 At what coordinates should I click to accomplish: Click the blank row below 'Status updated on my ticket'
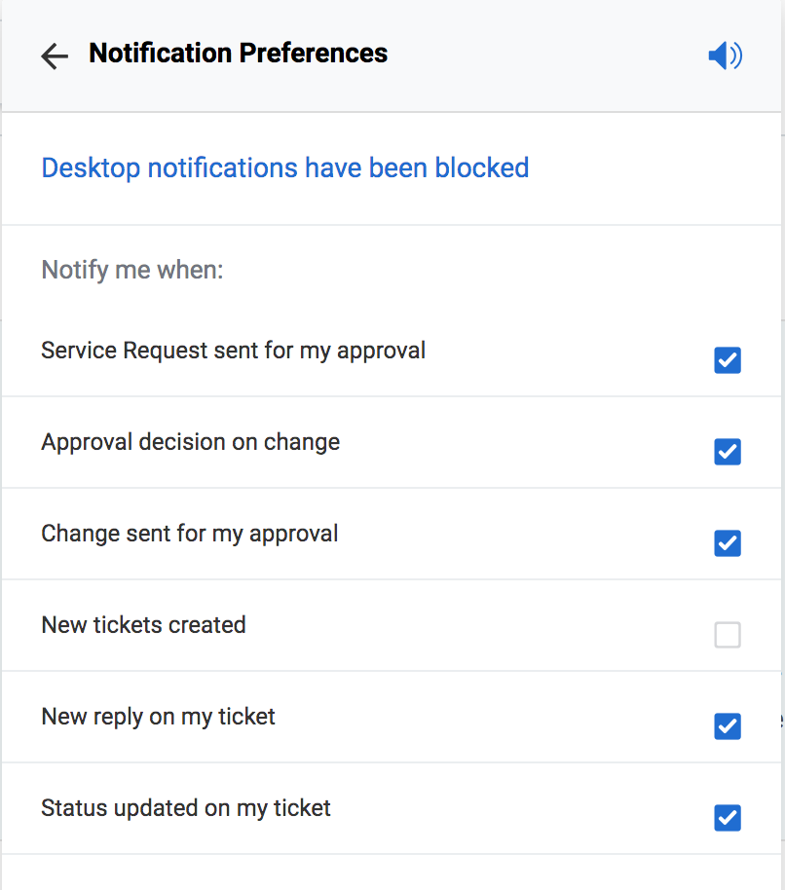point(390,872)
